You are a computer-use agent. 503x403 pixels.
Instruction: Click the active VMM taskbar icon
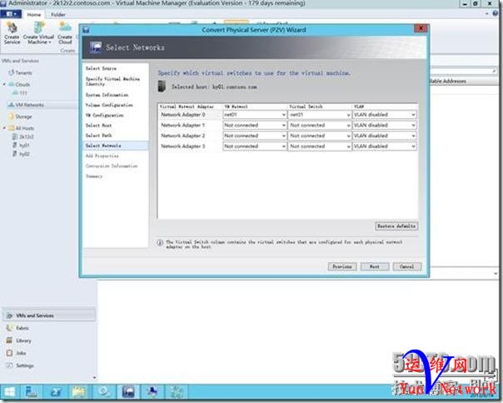click(x=128, y=392)
